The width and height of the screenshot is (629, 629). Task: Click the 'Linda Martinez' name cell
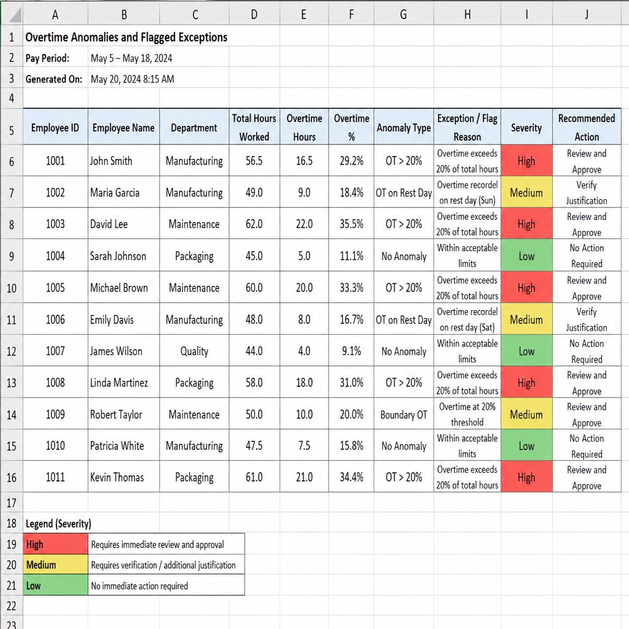[x=123, y=382]
